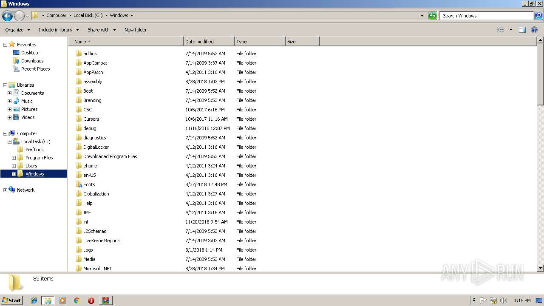Select the Cursors folder icon
544x306 pixels.
pos(79,119)
